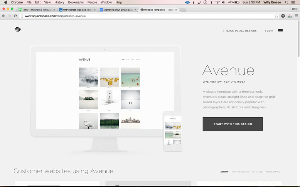Click the battery status icon
Image resolution: width=300 pixels, height=187 pixels.
point(237,2)
